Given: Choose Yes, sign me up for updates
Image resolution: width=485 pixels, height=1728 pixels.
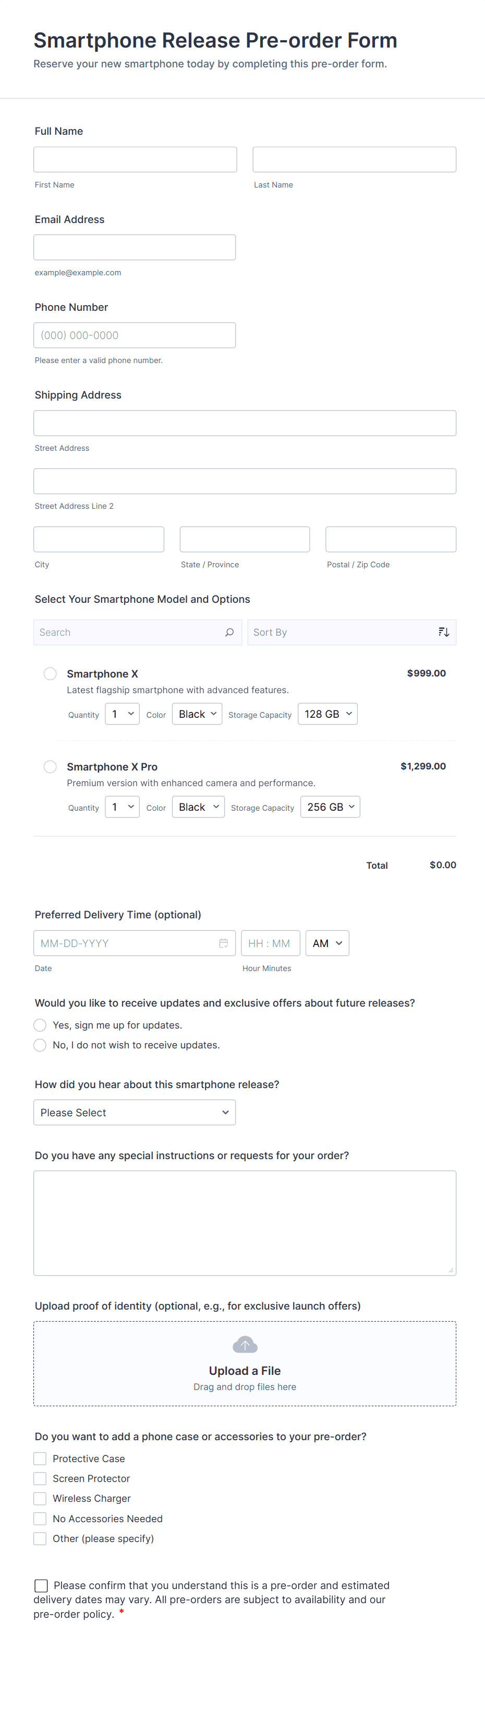Looking at the screenshot, I should (40, 1025).
